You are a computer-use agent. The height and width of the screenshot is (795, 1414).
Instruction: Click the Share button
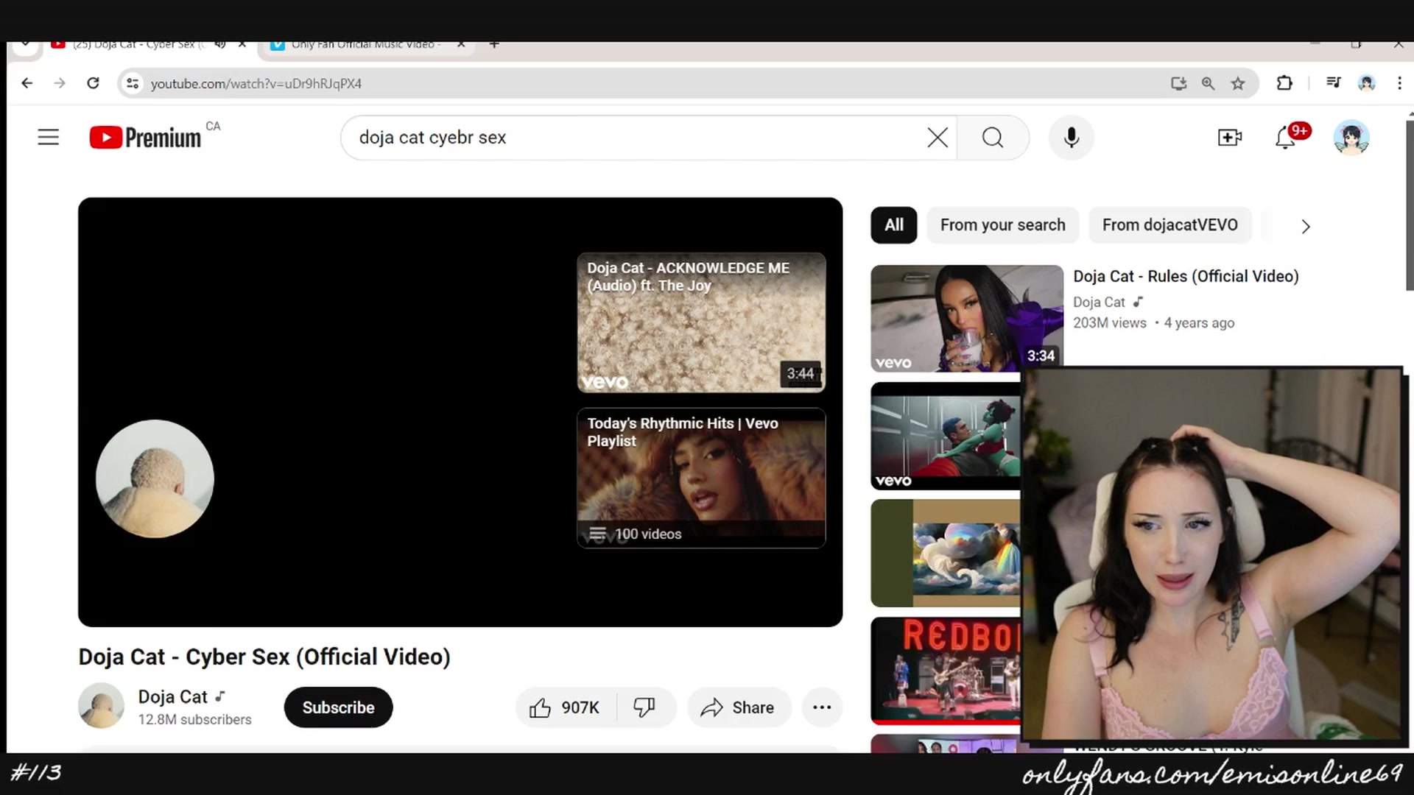tap(739, 707)
